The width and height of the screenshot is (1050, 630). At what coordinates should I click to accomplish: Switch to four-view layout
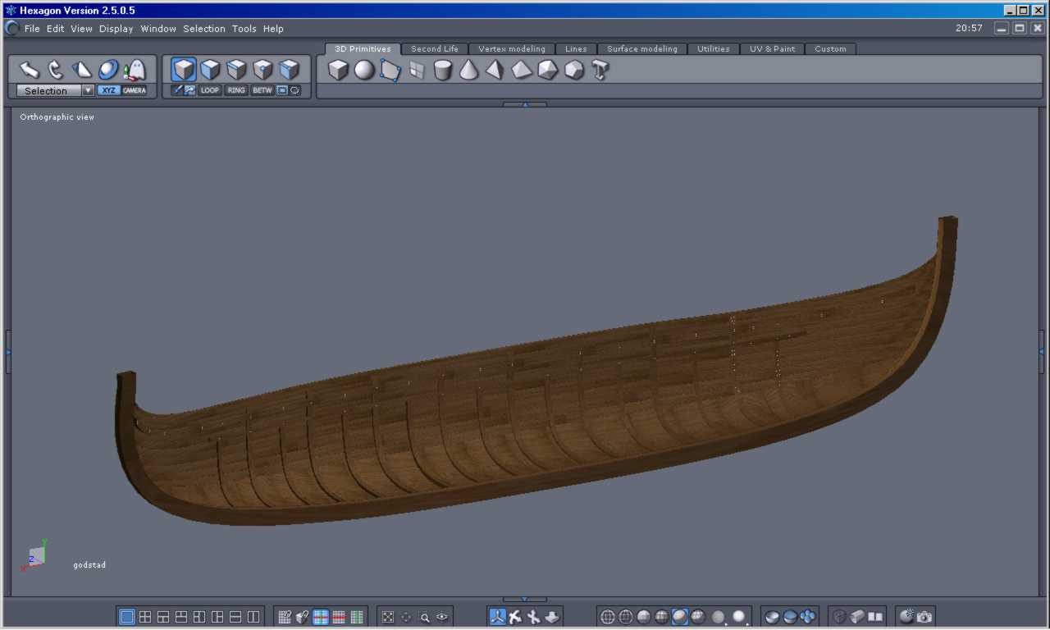(145, 617)
